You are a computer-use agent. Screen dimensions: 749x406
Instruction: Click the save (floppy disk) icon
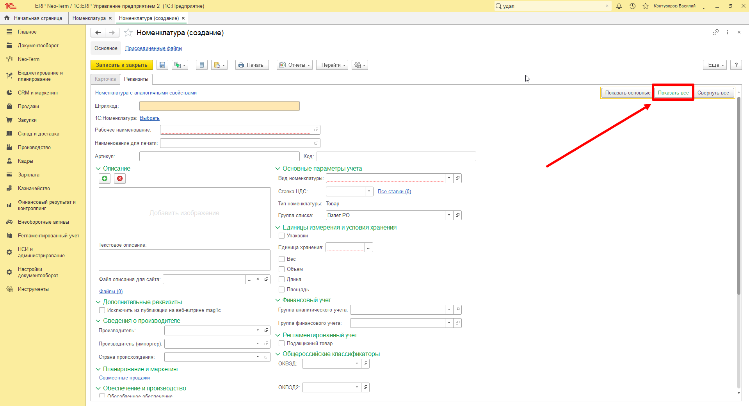click(x=162, y=65)
